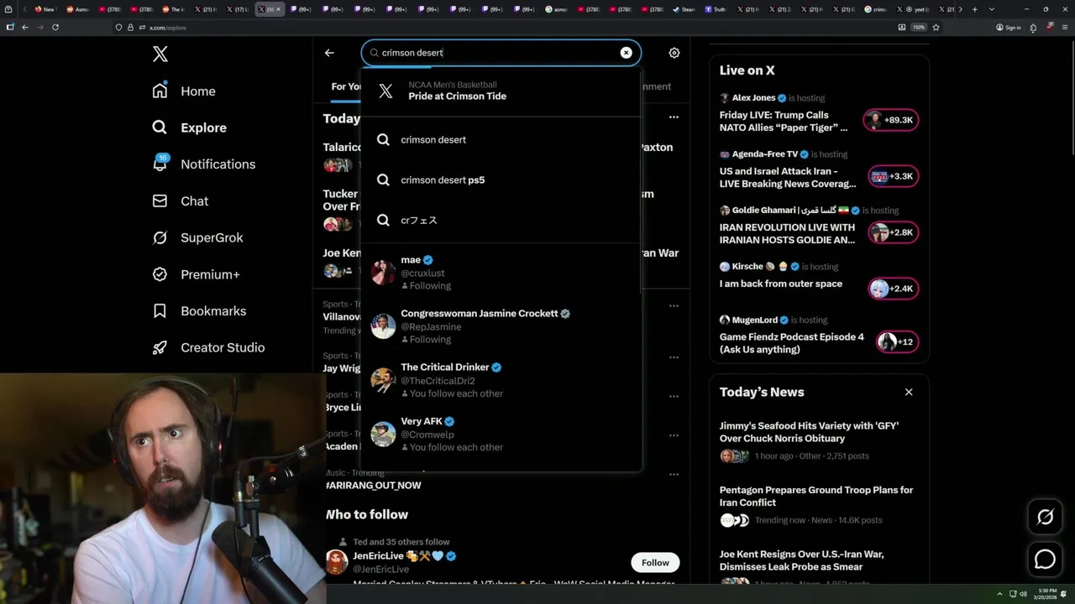Open SuperGrok in the sidebar
1075x604 pixels.
[x=197, y=237]
